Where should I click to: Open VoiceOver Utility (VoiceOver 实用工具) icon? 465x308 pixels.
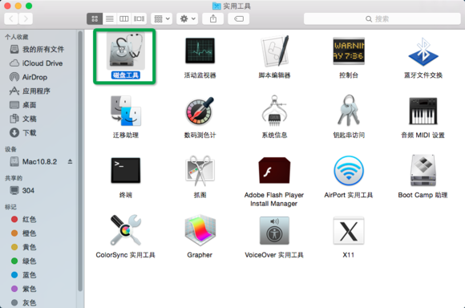[x=275, y=230]
